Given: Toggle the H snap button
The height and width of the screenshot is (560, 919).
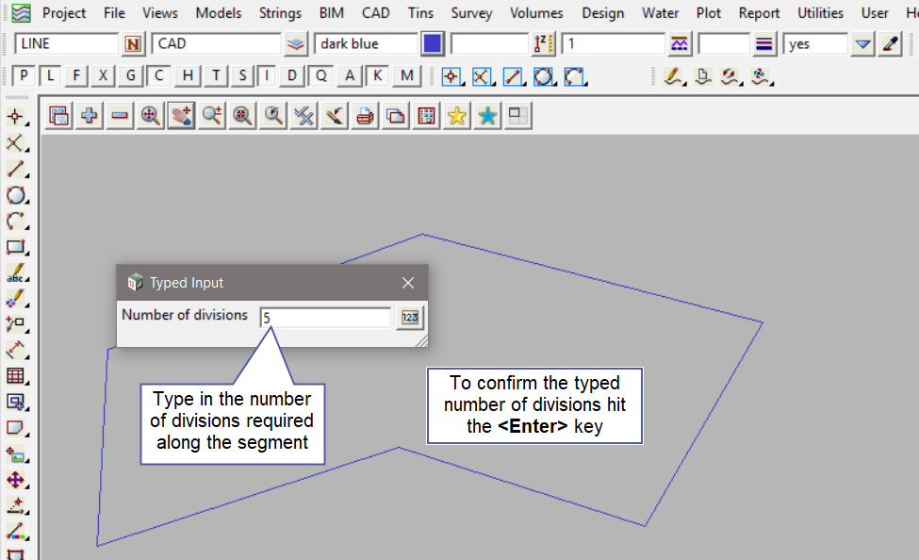Looking at the screenshot, I should (x=188, y=75).
